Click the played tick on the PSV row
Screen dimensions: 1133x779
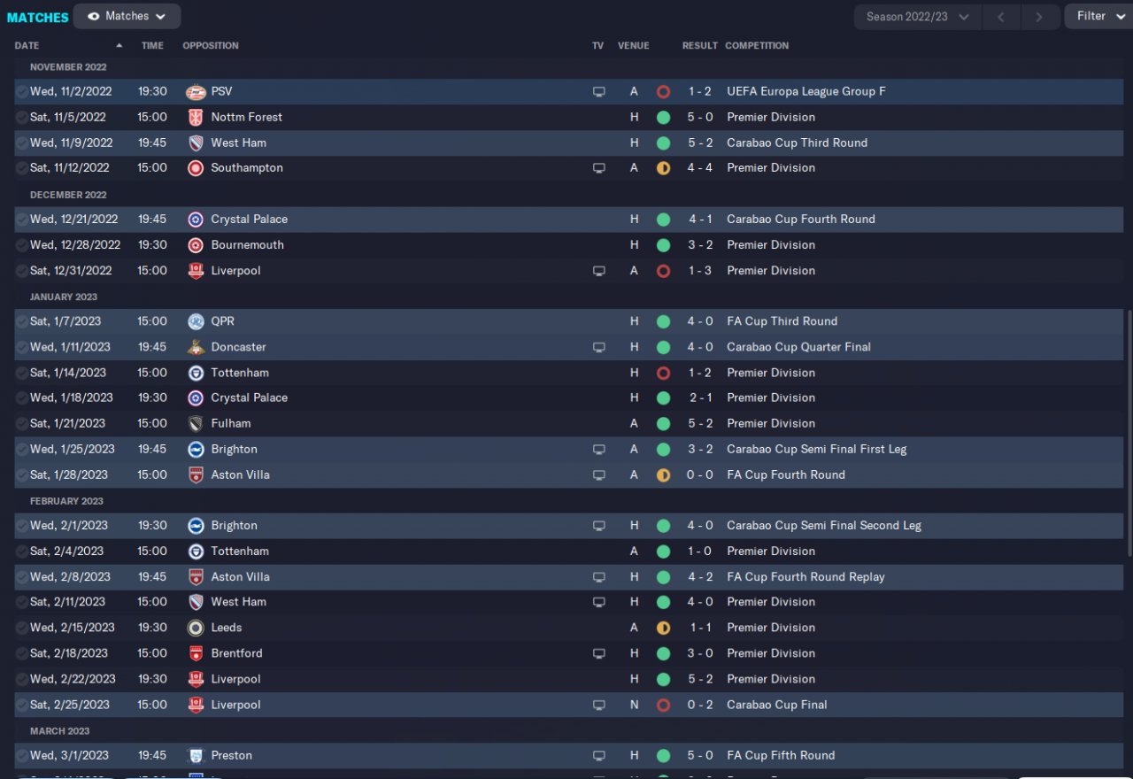[x=21, y=91]
